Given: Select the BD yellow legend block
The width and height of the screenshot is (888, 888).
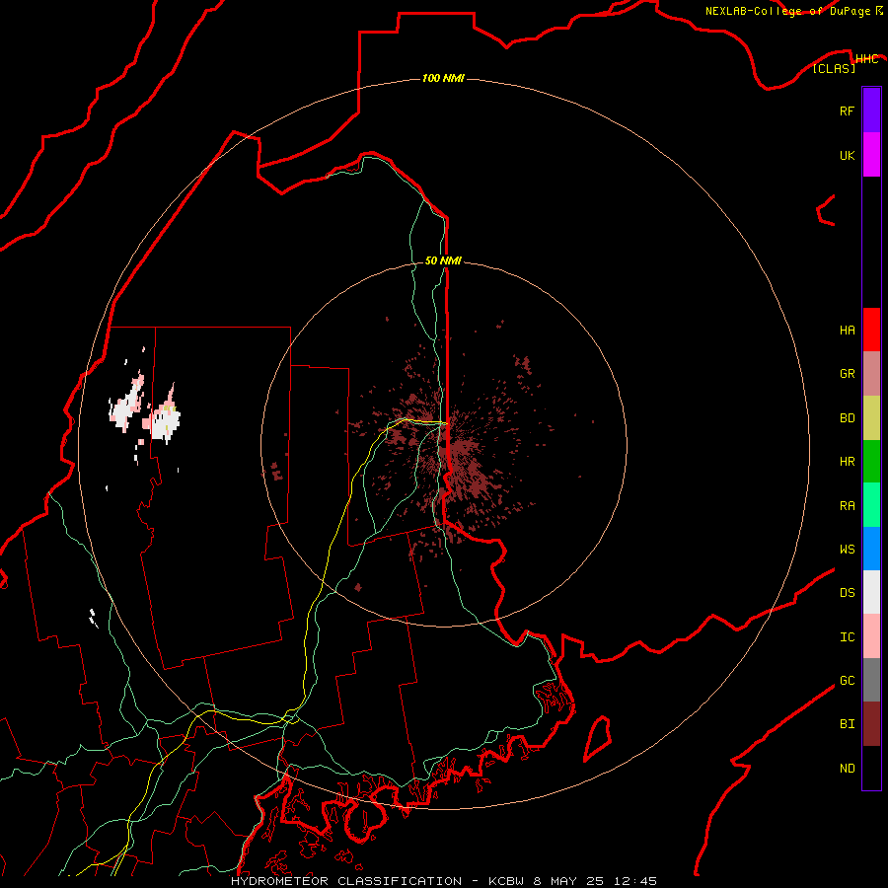Looking at the screenshot, I should (x=871, y=418).
